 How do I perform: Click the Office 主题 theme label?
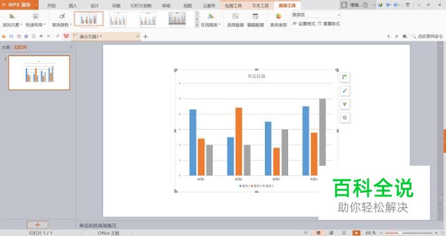tap(108, 233)
